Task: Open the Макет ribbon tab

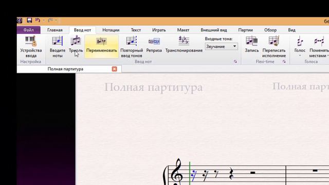Action: point(183,30)
